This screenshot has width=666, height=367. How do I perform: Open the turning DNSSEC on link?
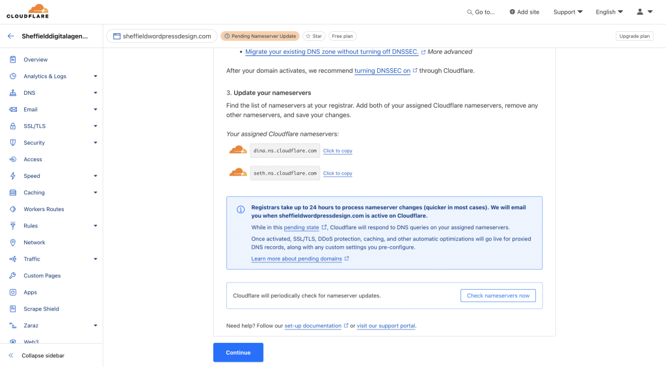point(382,71)
